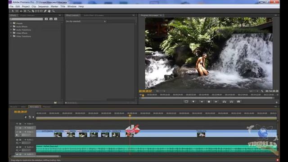This screenshot has width=288, height=162.
Task: Click Program Monitor timecode 00:00:39:07
Action: [x=145, y=91]
